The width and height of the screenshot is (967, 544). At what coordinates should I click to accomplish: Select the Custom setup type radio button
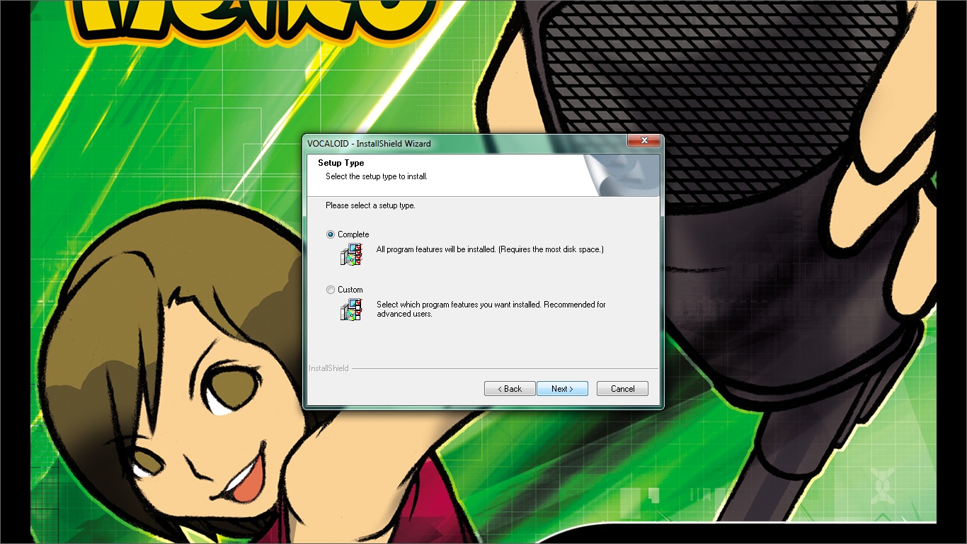pyautogui.click(x=331, y=290)
